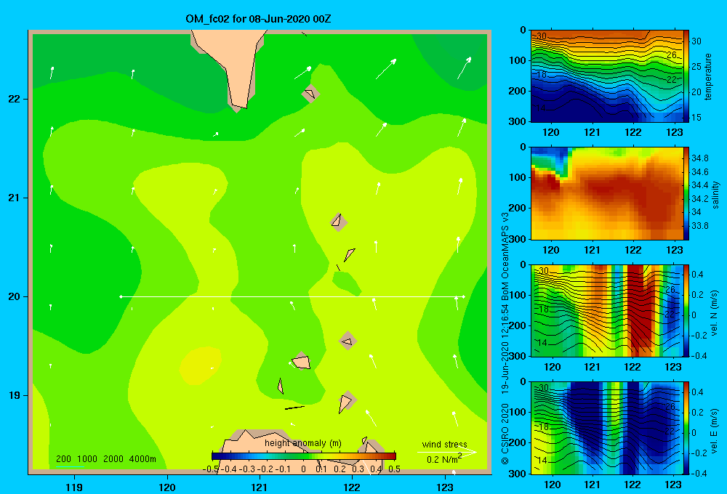Click longitude label 122 on main map
Image resolution: width=727 pixels, height=494 pixels.
tap(352, 487)
